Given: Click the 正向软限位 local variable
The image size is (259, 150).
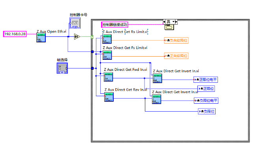Looking at the screenshot, I should pos(176,56).
